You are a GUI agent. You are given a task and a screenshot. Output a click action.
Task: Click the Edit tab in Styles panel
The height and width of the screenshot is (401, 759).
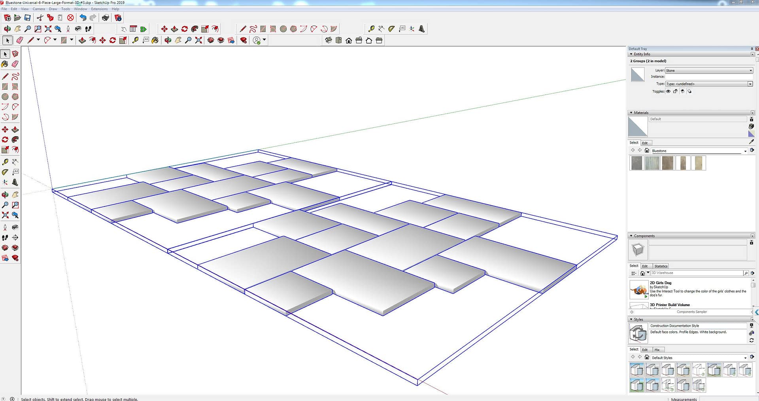coord(645,350)
